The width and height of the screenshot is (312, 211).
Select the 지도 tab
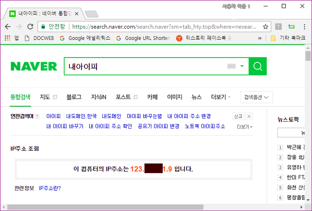(45, 97)
